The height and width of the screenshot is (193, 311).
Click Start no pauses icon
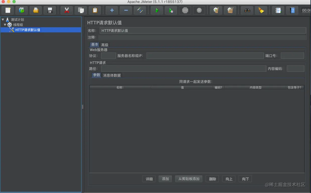pyautogui.click(x=171, y=10)
